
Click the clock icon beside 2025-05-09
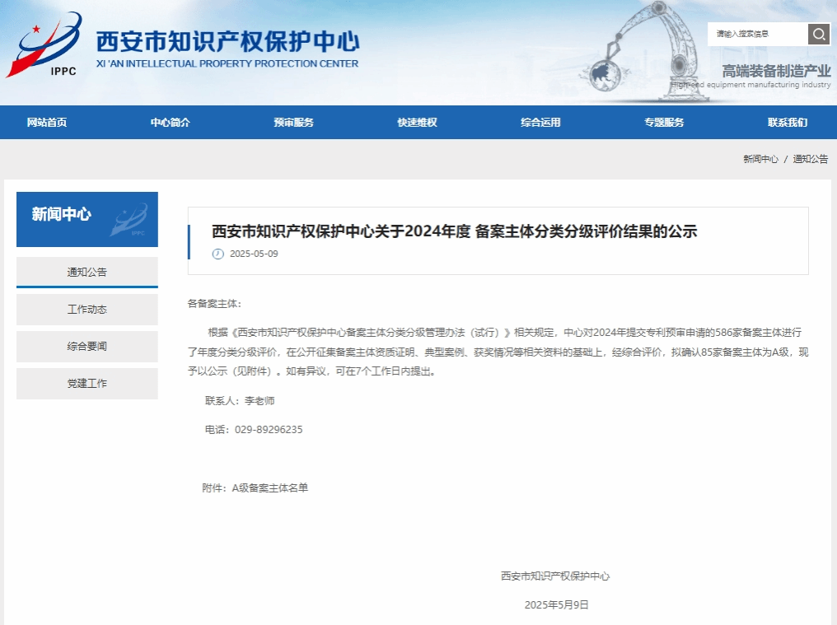point(217,254)
